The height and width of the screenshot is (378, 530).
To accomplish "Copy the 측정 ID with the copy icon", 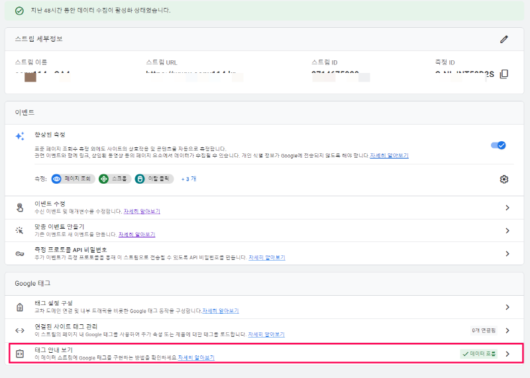I will pos(504,74).
